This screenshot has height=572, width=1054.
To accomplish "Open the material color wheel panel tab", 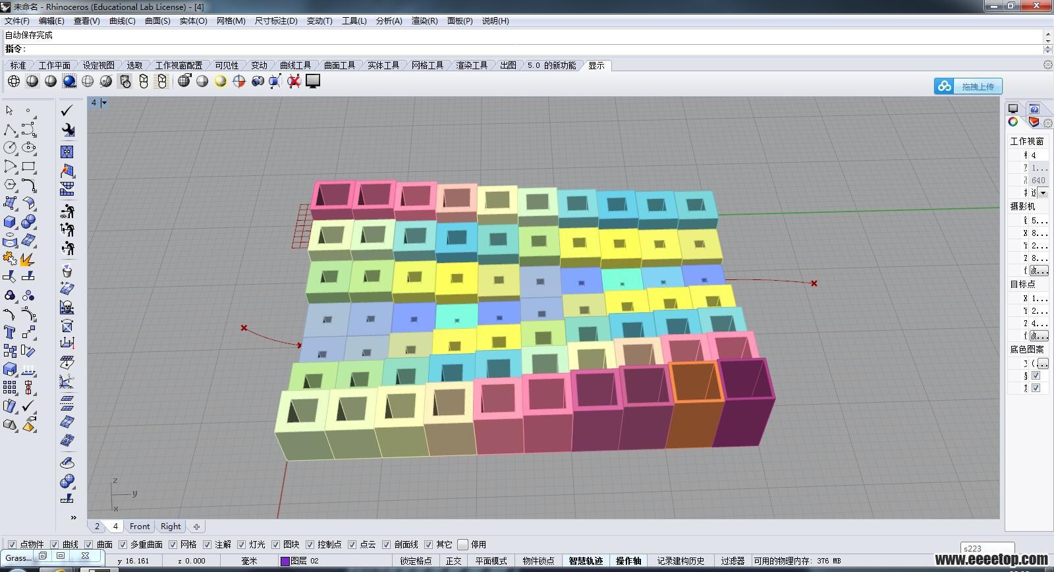I will [1013, 122].
